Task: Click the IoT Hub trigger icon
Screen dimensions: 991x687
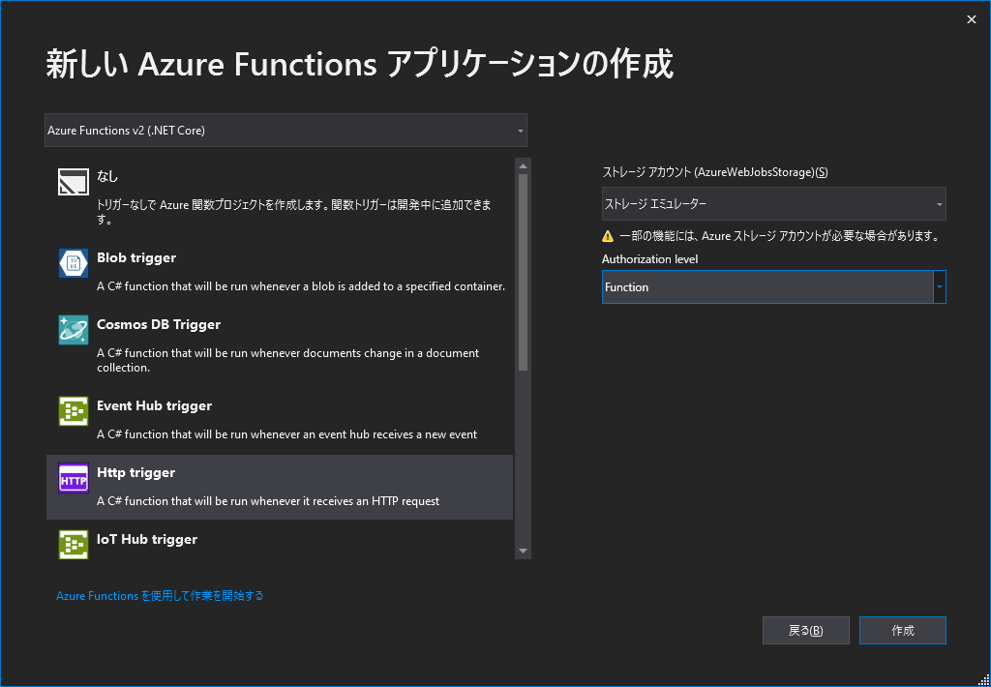Action: pos(74,544)
